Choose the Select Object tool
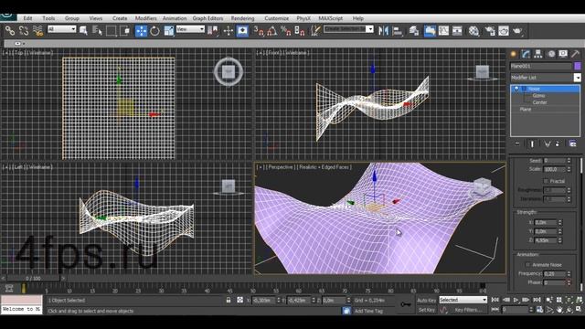The height and width of the screenshot is (329, 585). point(83,30)
